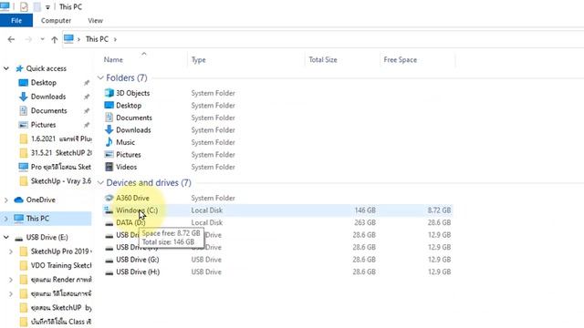Open the recent locations dropdown arrow
584x328 pixels.
click(43, 39)
